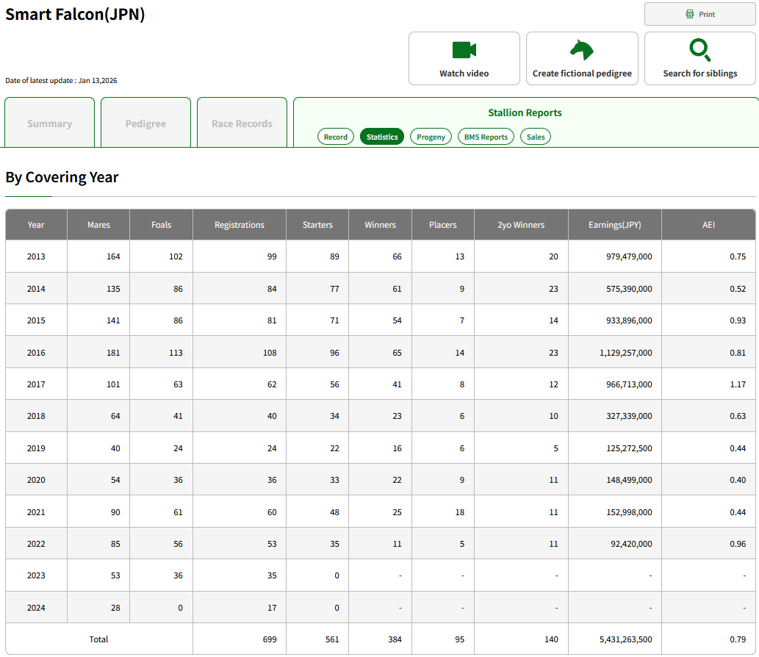Click the magnifier siblings icon
Screen dimensions: 759x657
pyautogui.click(x=700, y=50)
